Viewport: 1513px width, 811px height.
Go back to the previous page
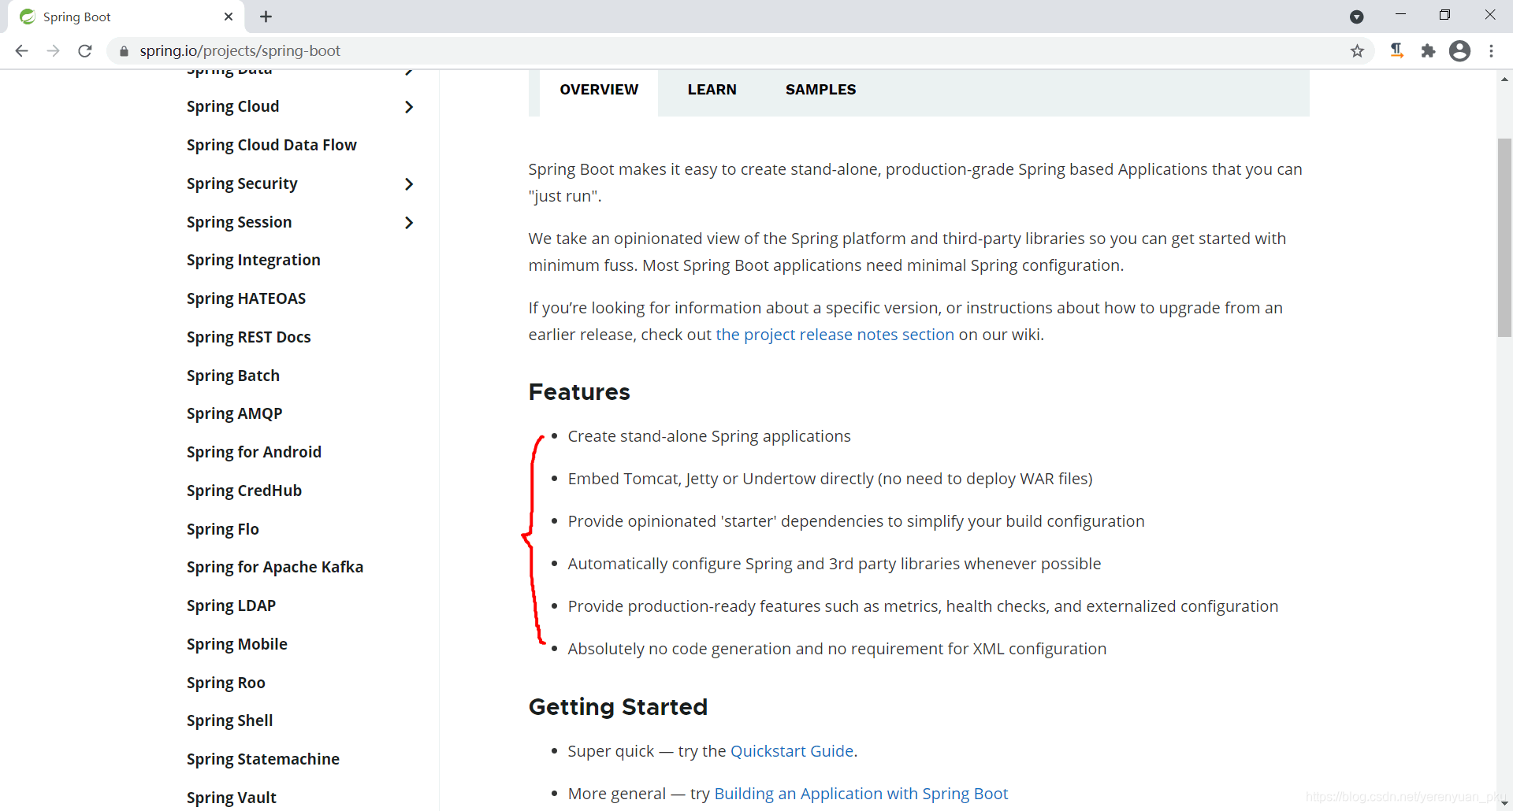tap(21, 51)
